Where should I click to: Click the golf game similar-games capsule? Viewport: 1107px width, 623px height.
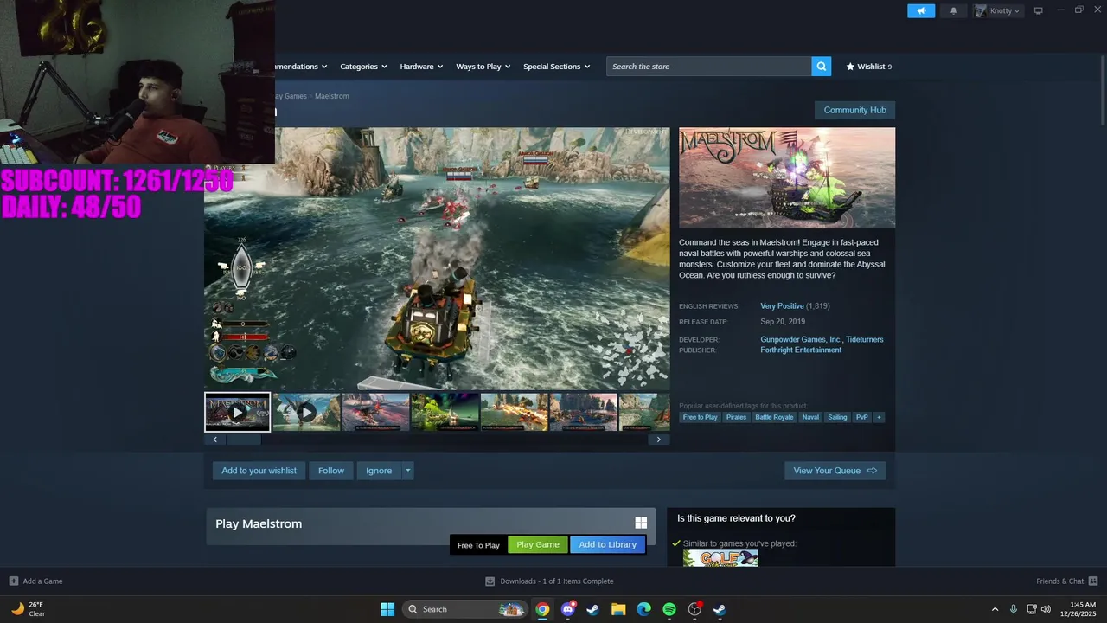pos(720,559)
